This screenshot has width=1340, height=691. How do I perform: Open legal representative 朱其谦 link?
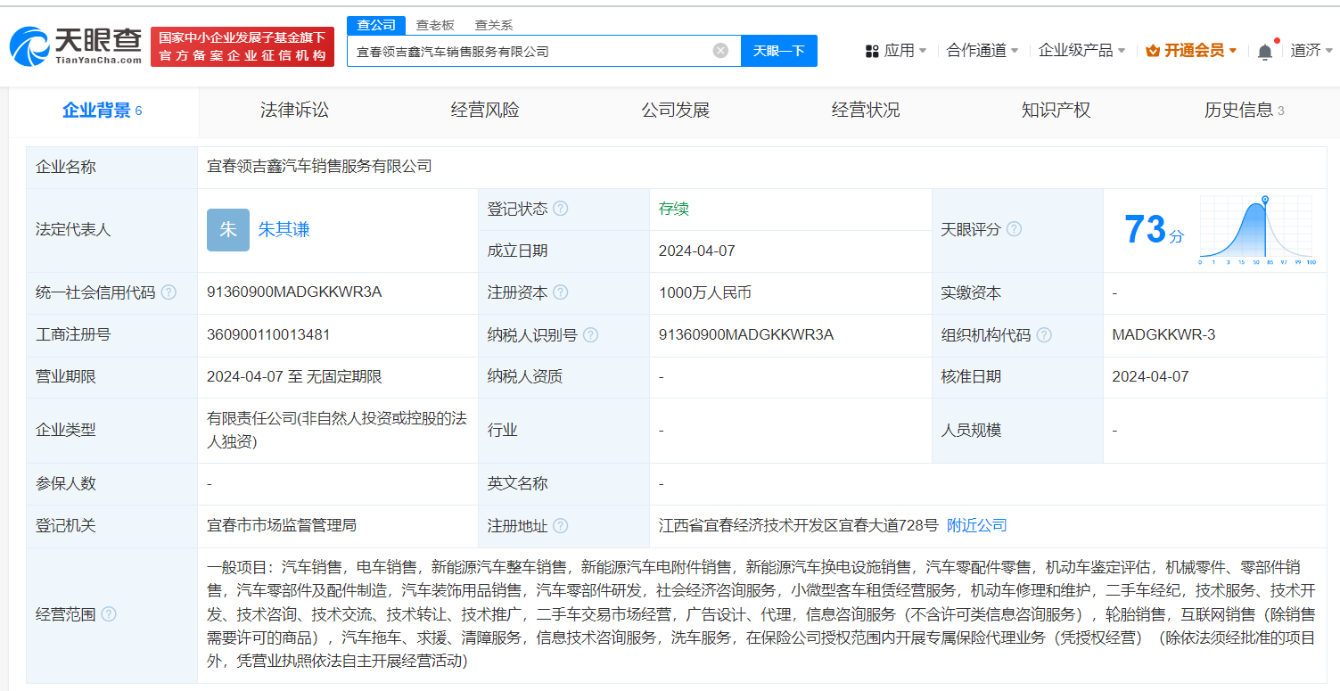point(284,230)
